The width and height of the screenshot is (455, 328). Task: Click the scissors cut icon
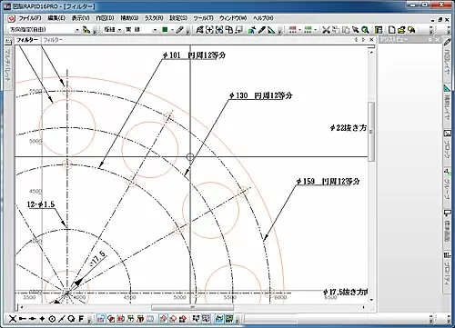[326, 30]
